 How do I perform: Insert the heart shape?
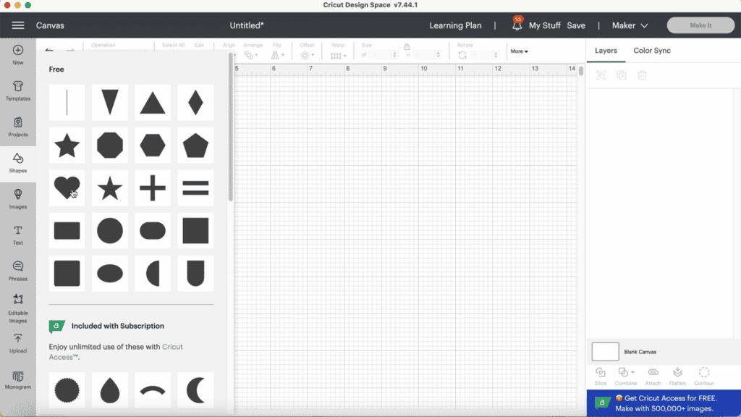click(x=67, y=188)
